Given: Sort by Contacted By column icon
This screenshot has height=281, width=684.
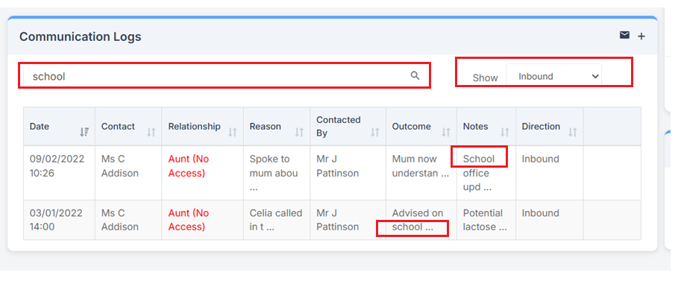Looking at the screenshot, I should coord(375,132).
